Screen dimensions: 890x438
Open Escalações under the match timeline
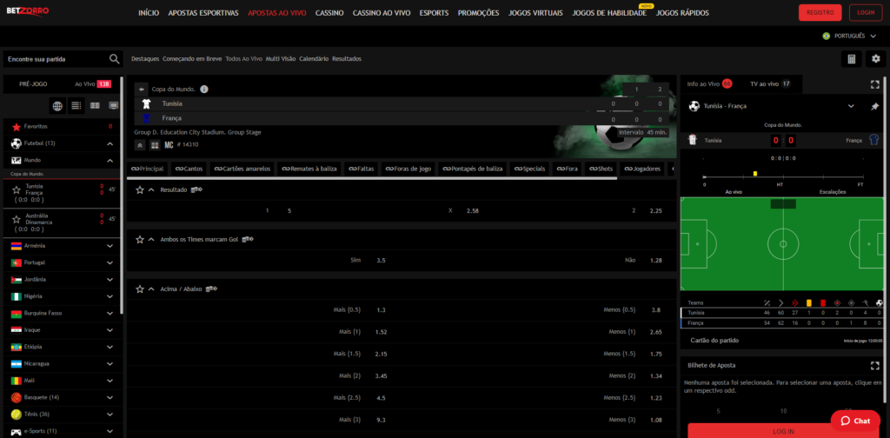[x=832, y=192]
